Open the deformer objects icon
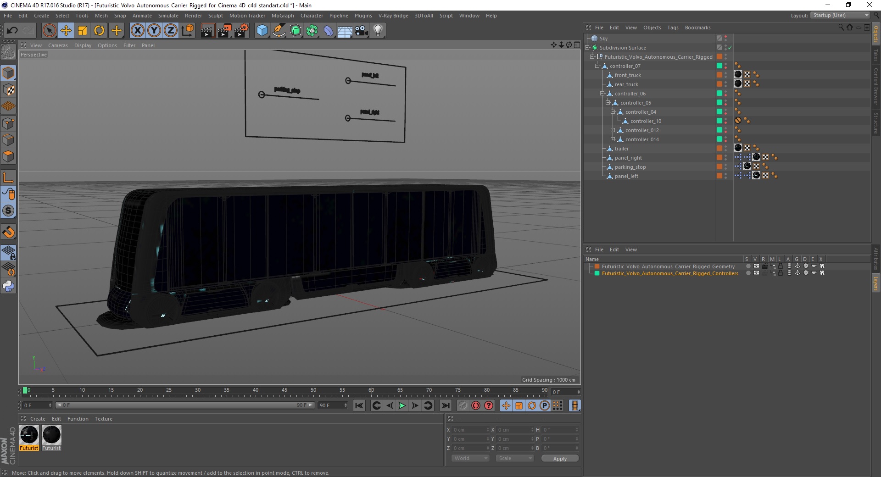 coord(329,31)
